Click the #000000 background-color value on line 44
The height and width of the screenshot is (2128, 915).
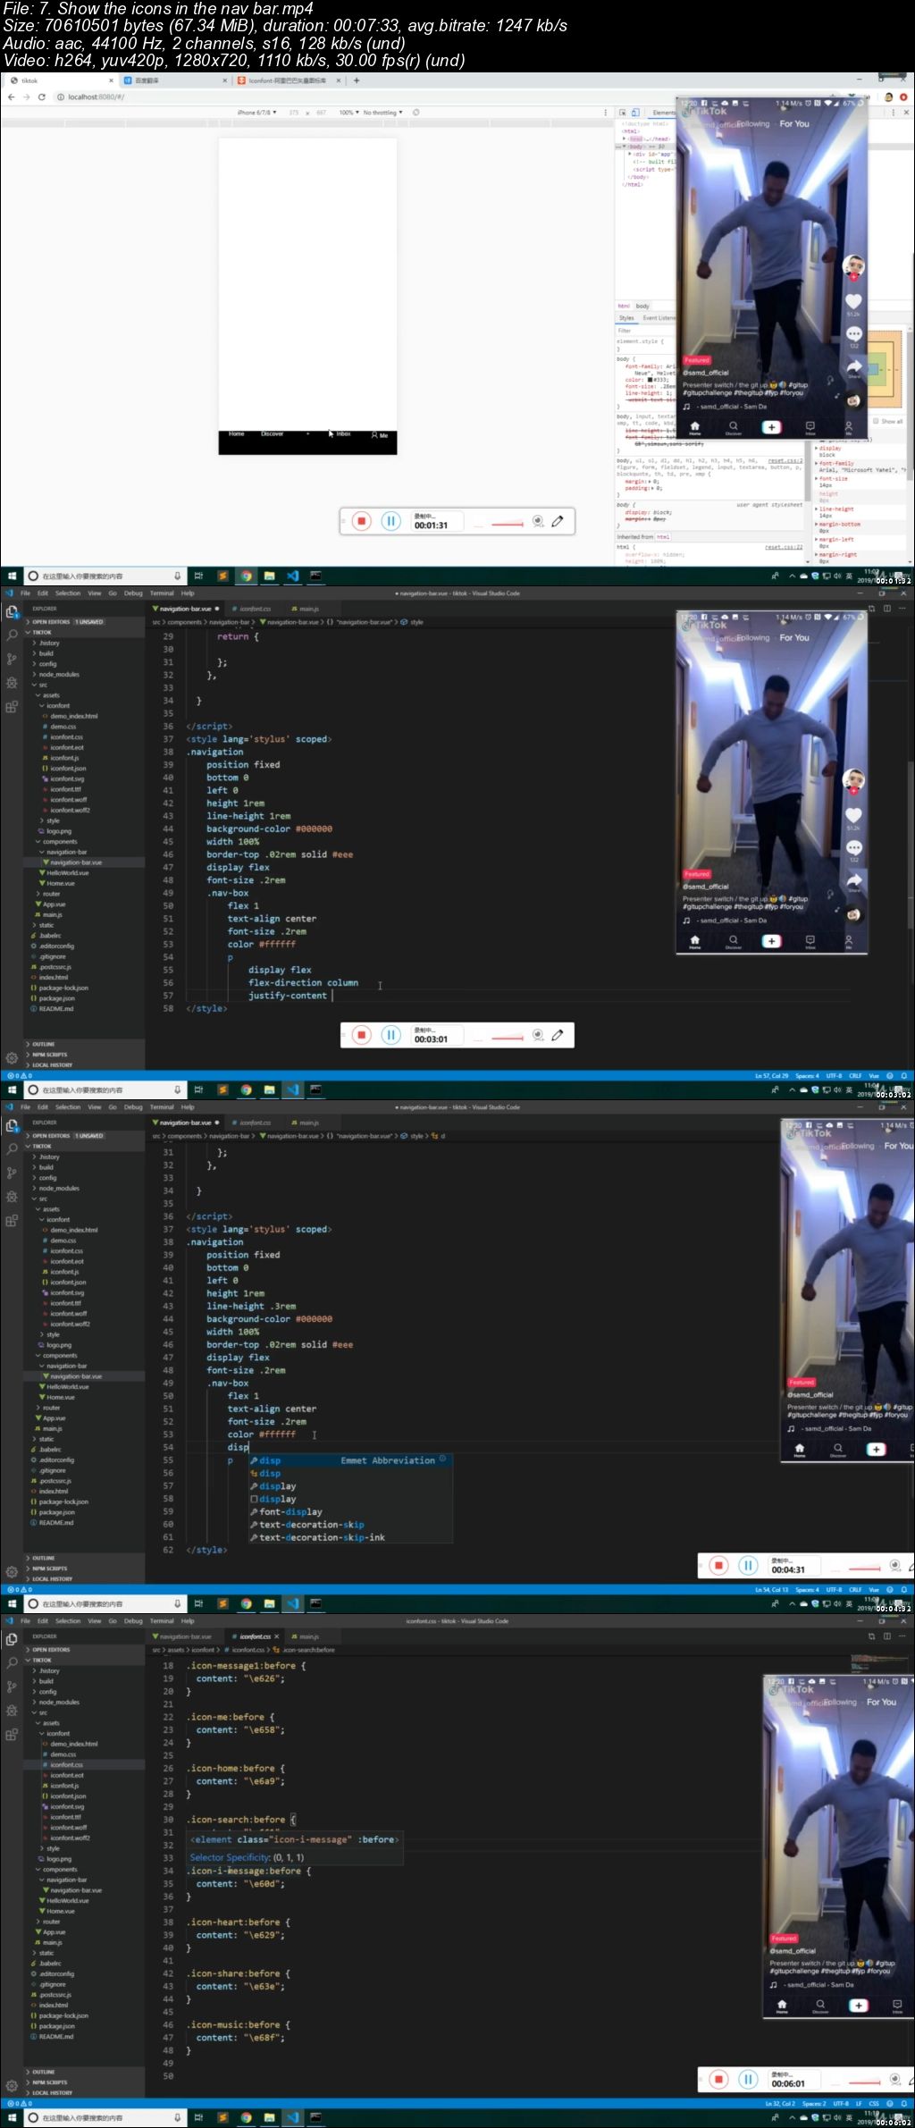point(314,828)
